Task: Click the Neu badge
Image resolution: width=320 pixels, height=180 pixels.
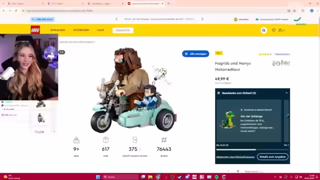Action: click(x=219, y=53)
